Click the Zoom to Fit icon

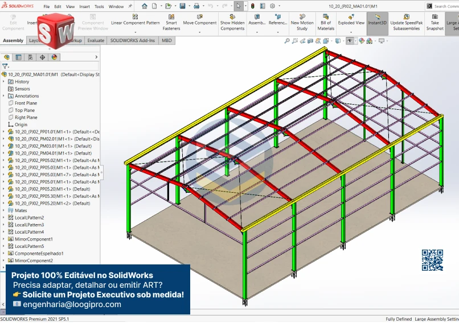[x=287, y=41]
